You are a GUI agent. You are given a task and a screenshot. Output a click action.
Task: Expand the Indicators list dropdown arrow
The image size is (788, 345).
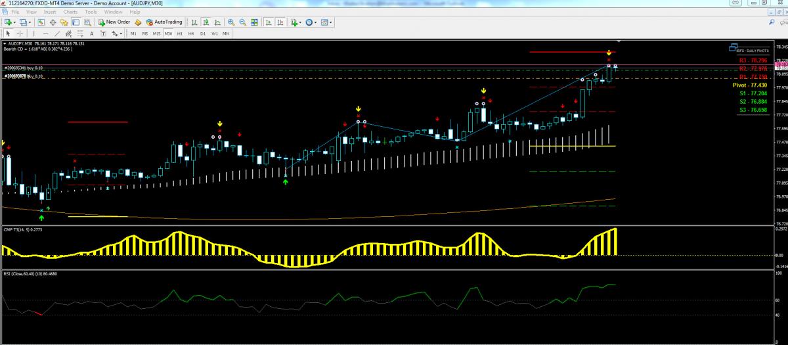pos(300,22)
